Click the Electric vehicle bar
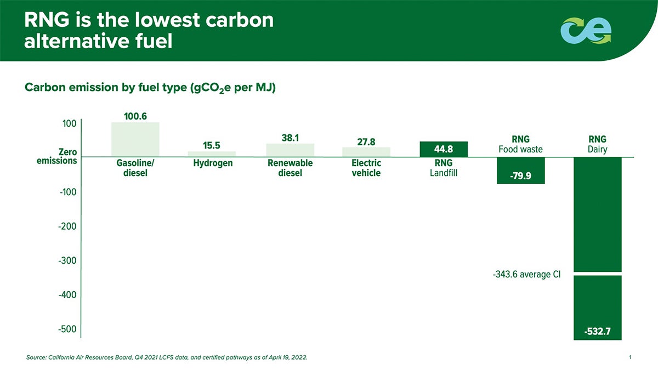Viewport: 658px width, 370px height. click(366, 152)
